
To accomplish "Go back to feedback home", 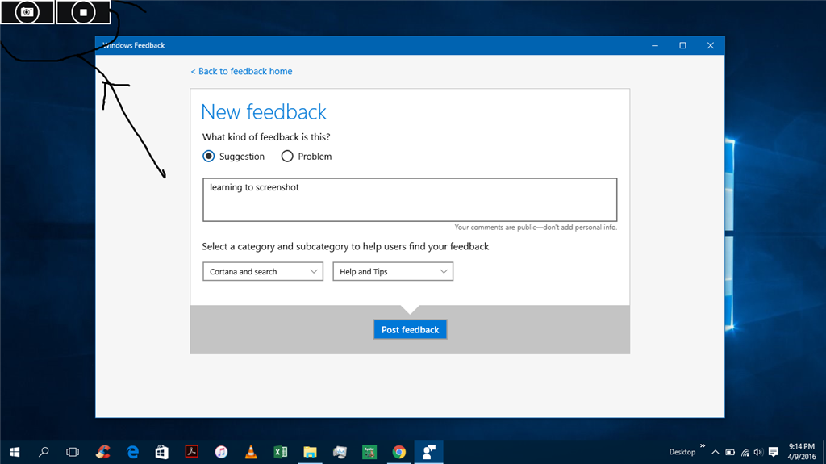I will coord(241,71).
